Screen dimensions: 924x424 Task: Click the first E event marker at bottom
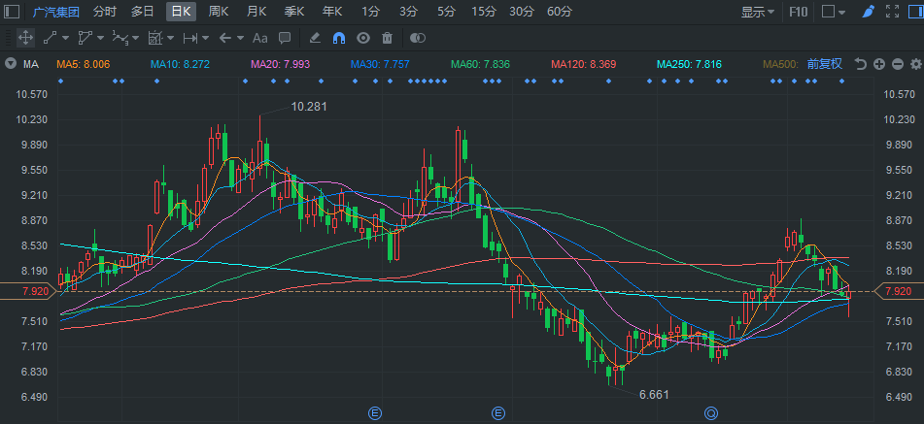[x=375, y=413]
